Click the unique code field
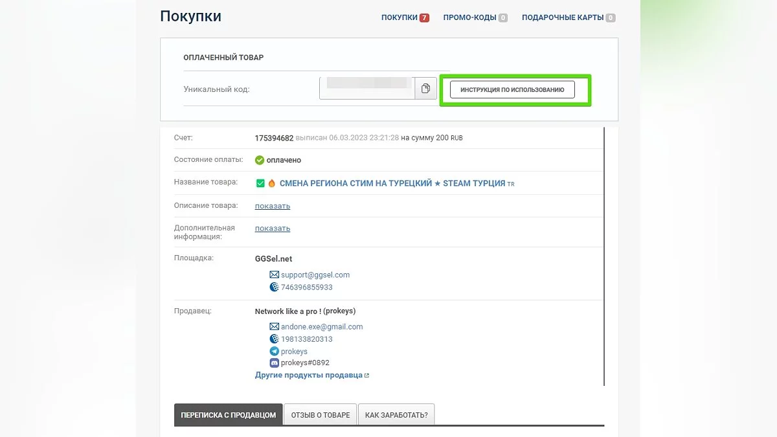Screen dimensions: 777x437 coord(367,89)
